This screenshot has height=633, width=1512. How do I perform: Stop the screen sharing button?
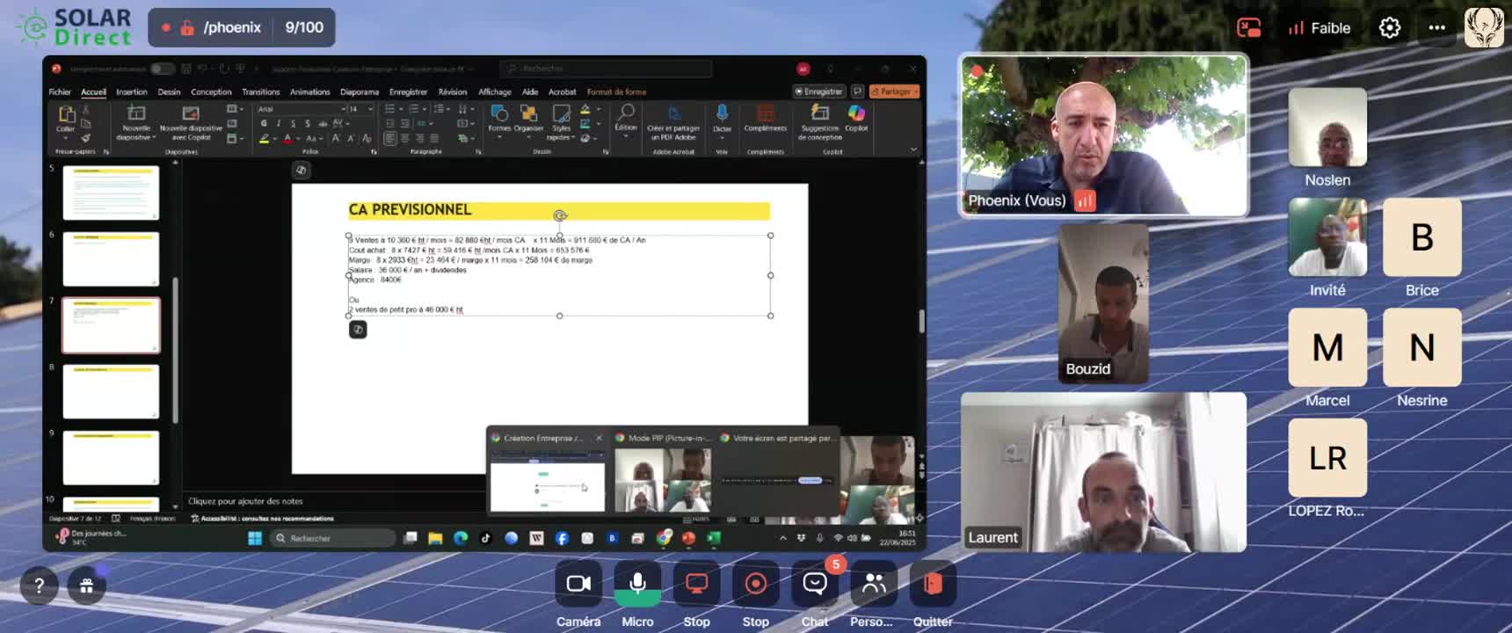click(x=696, y=584)
